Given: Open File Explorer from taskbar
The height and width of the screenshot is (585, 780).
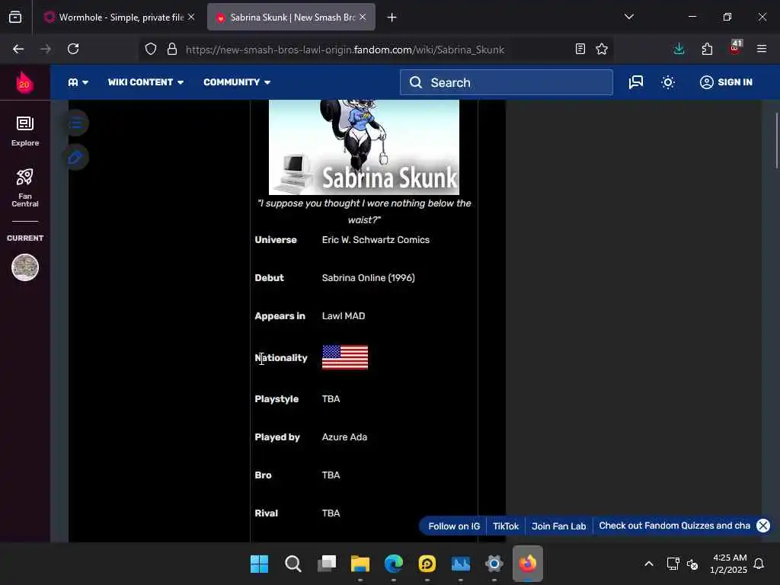Looking at the screenshot, I should pyautogui.click(x=360, y=564).
